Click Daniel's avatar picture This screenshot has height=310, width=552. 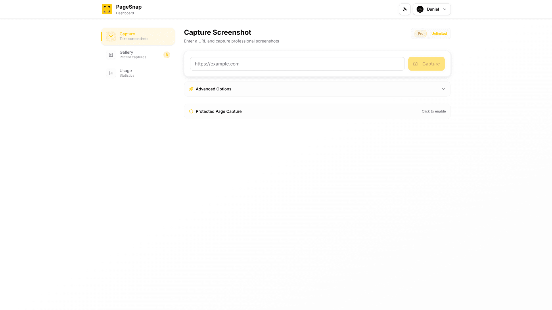pyautogui.click(x=420, y=9)
